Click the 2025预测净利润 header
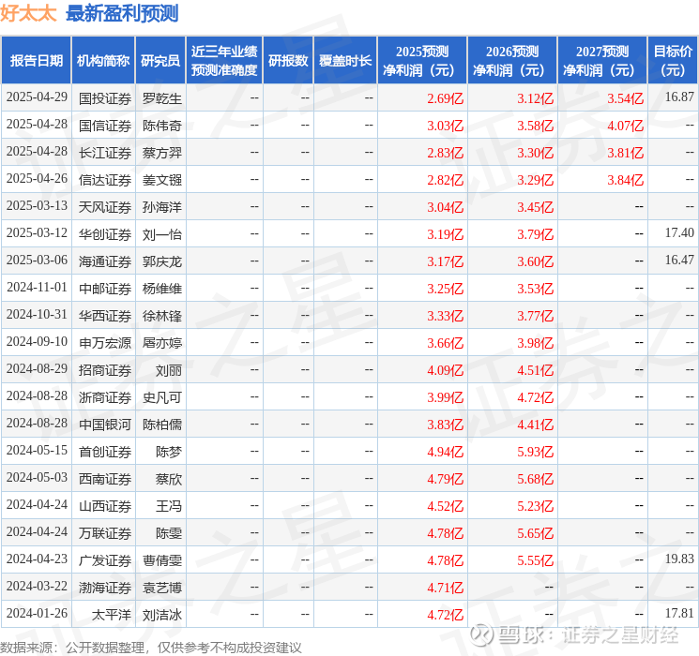The height and width of the screenshot is (656, 699). pyautogui.click(x=422, y=61)
